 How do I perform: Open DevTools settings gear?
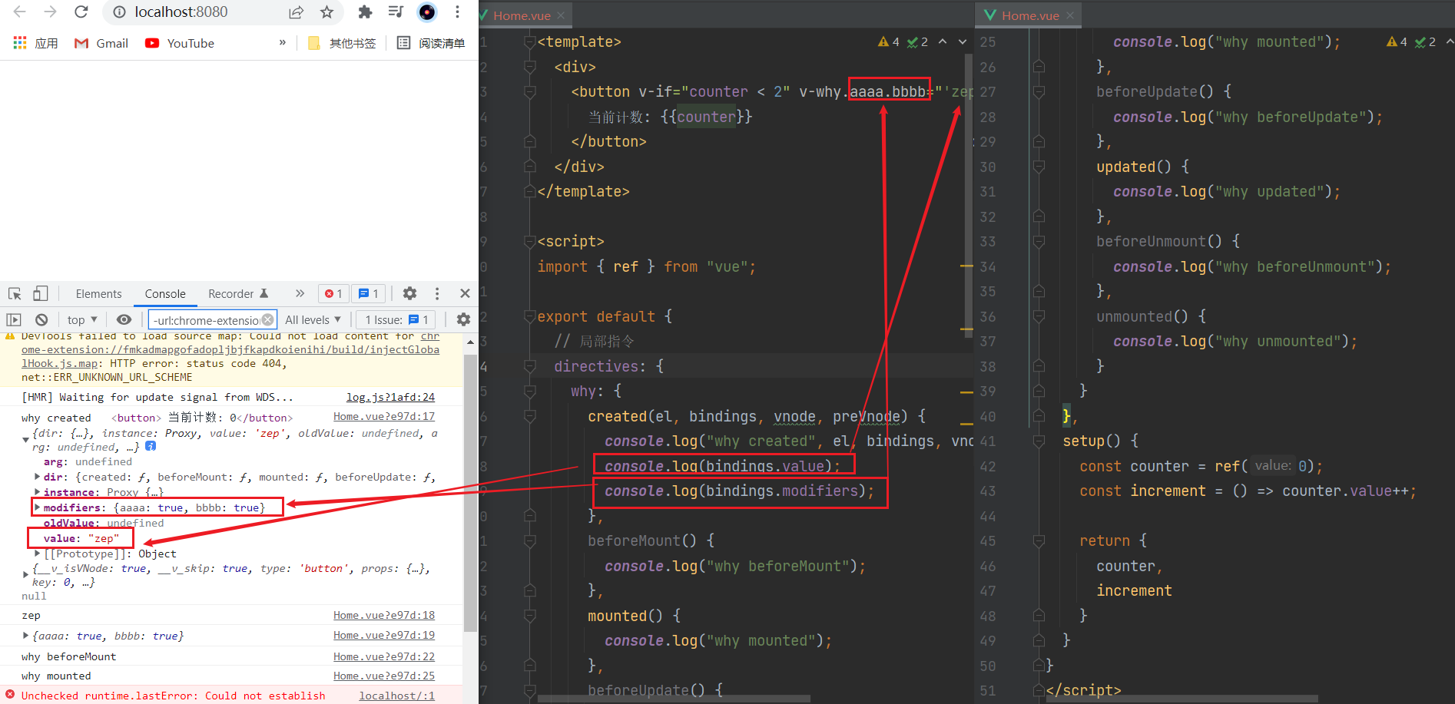click(x=409, y=293)
